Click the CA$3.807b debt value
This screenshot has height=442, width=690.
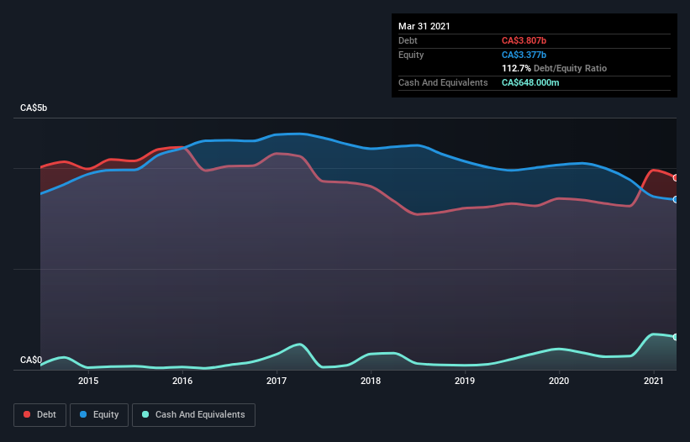coord(524,40)
